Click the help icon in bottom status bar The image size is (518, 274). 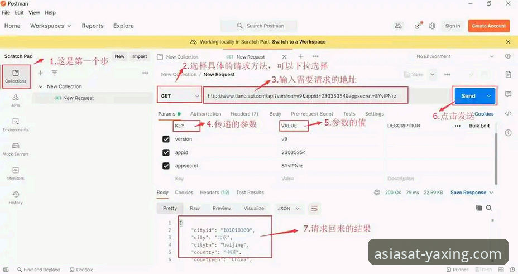[x=512, y=270]
